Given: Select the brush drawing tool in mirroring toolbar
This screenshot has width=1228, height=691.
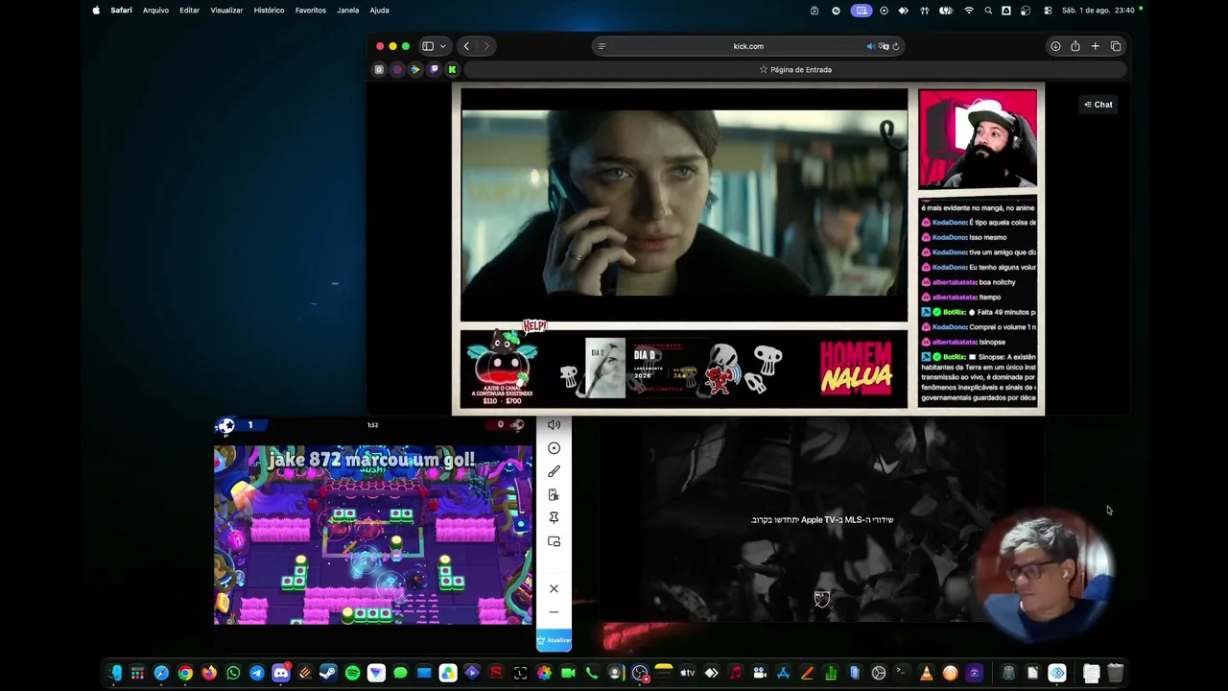Looking at the screenshot, I should [x=554, y=471].
